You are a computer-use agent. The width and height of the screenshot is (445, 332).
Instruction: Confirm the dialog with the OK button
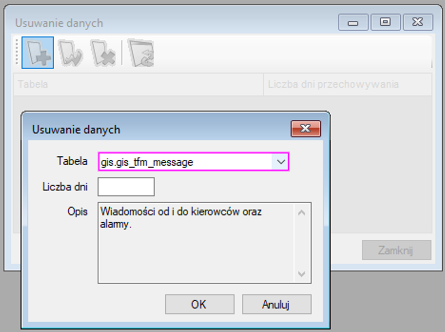[200, 304]
